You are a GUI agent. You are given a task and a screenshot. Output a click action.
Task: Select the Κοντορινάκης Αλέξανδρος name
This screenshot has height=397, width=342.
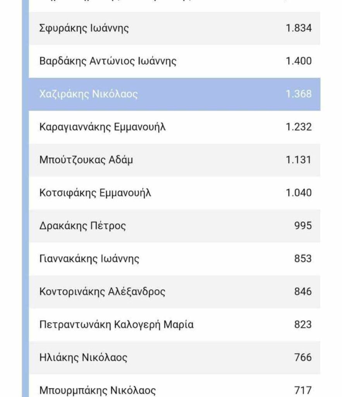(x=102, y=292)
